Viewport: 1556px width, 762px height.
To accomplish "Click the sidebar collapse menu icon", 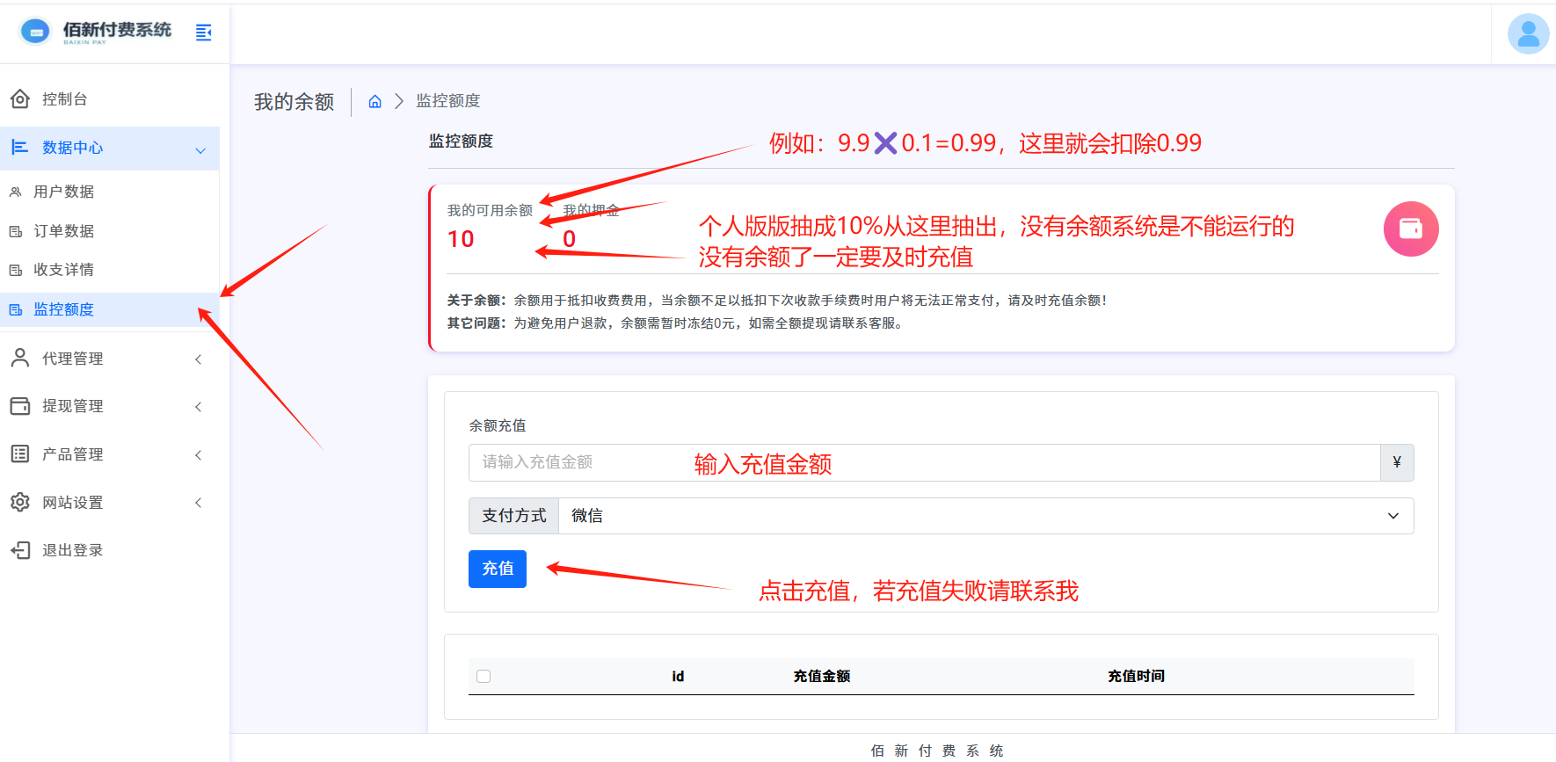I will click(203, 33).
